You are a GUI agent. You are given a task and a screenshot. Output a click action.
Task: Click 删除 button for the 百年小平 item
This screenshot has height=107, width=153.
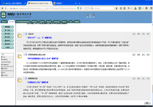pyautogui.click(x=148, y=34)
